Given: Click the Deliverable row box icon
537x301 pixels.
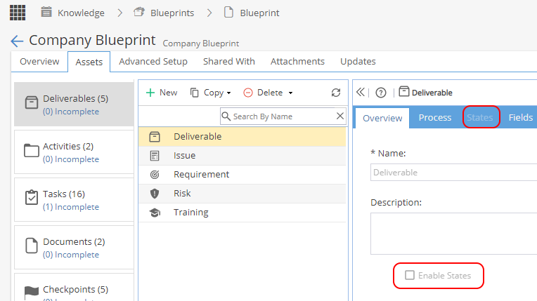Looking at the screenshot, I should [x=155, y=137].
